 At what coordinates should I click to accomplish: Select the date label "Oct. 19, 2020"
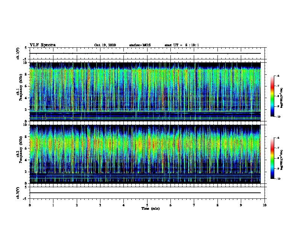105,45
